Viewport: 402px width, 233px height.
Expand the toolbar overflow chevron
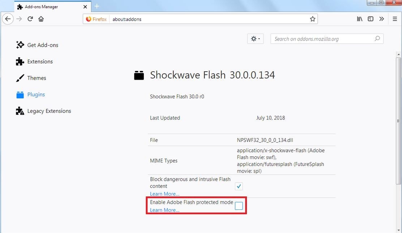click(x=381, y=19)
